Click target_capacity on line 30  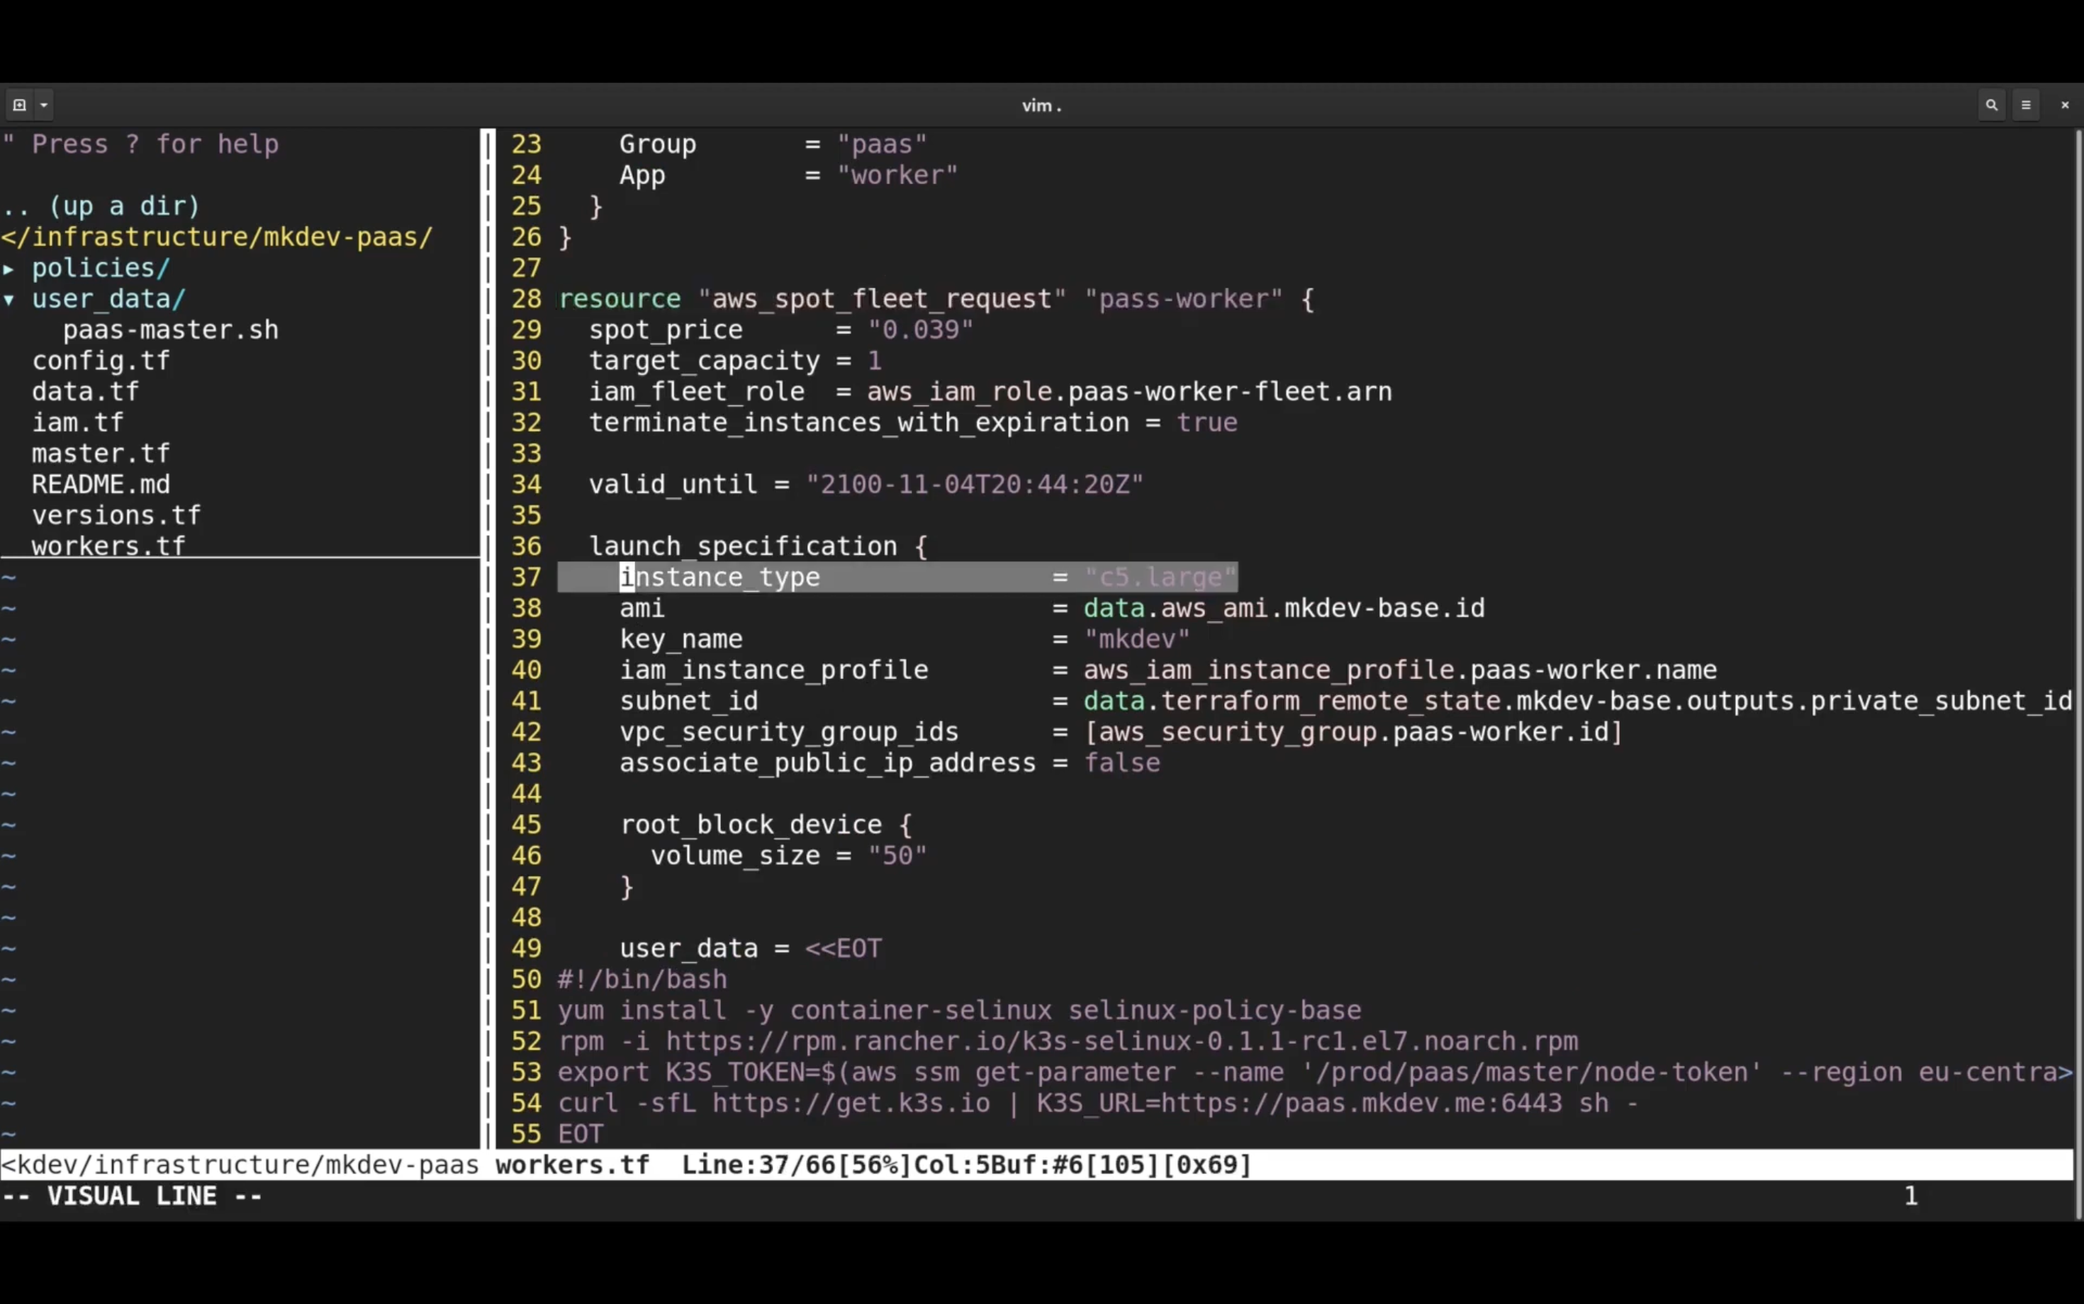705,361
